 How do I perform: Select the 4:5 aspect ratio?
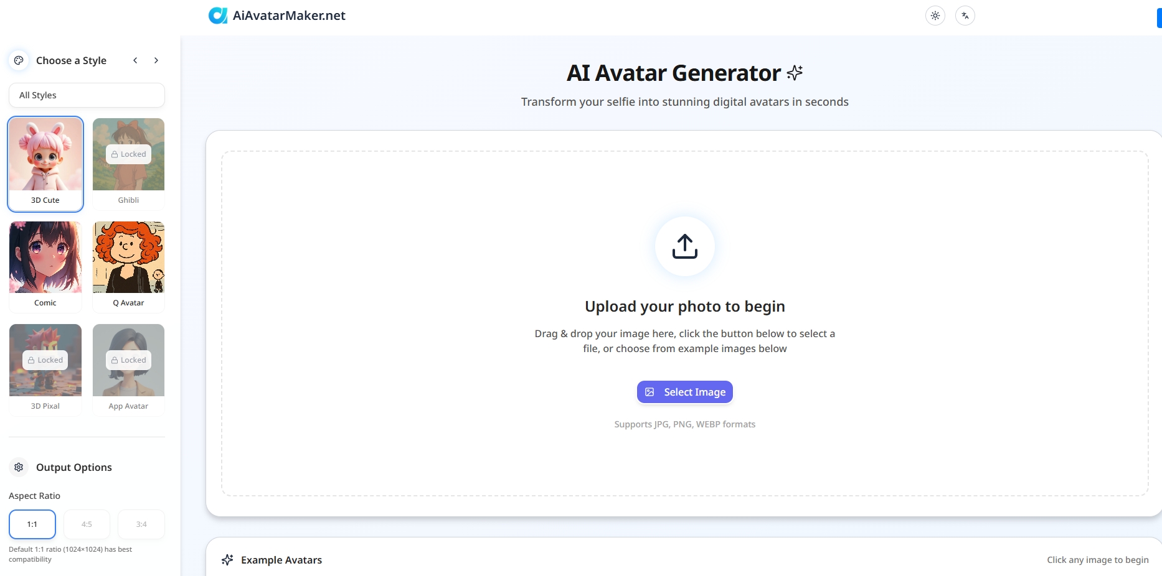[87, 524]
